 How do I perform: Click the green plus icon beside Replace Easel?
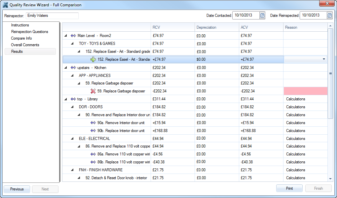[93, 59]
